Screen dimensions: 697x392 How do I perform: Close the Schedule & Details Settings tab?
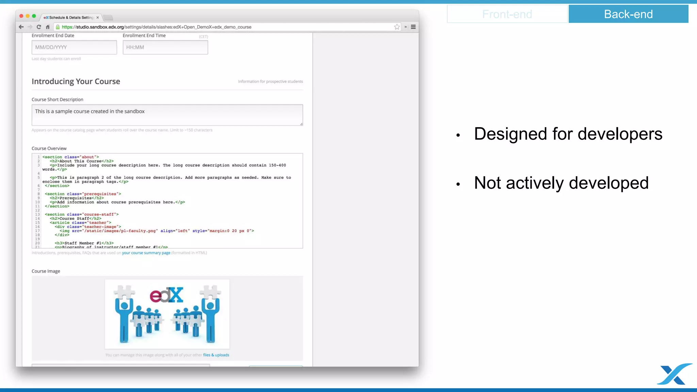coord(98,17)
